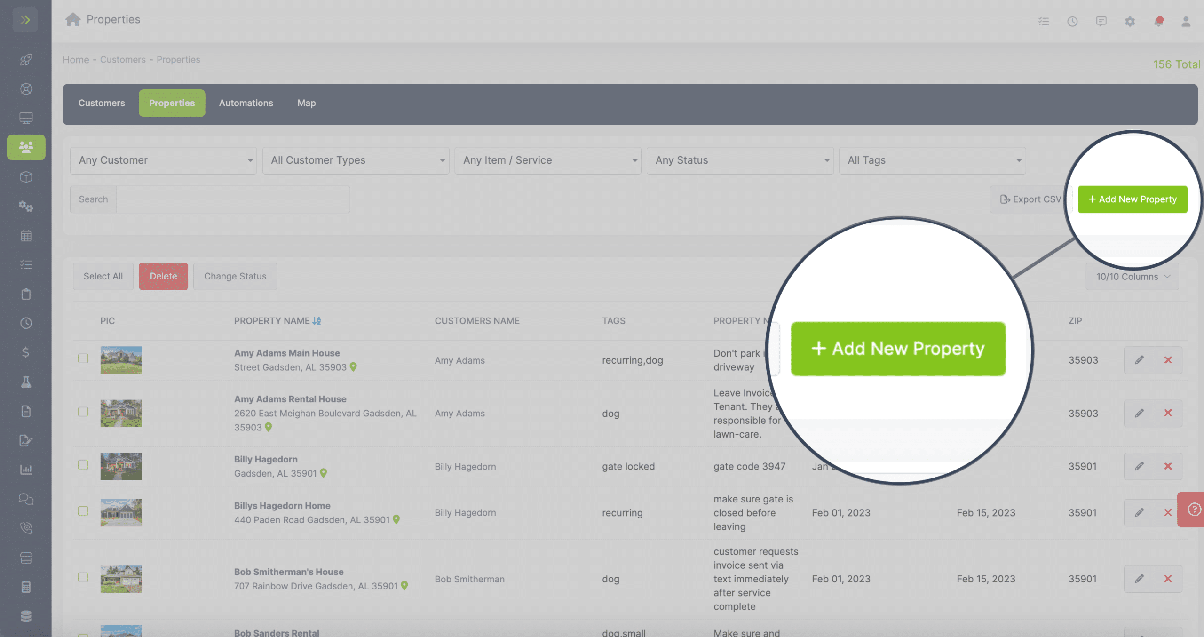Open the clock history icon in top bar
Screen dimensions: 1204x637
(1072, 21)
